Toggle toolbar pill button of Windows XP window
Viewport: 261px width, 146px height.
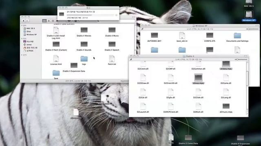coord(257,26)
